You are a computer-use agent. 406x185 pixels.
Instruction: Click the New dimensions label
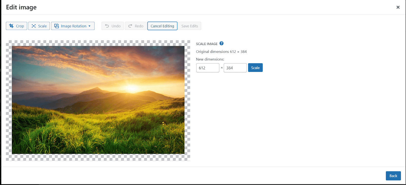(x=210, y=59)
